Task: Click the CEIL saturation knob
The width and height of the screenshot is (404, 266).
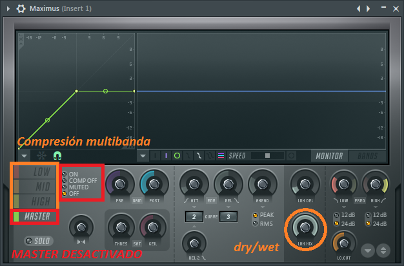Action: 153,227
